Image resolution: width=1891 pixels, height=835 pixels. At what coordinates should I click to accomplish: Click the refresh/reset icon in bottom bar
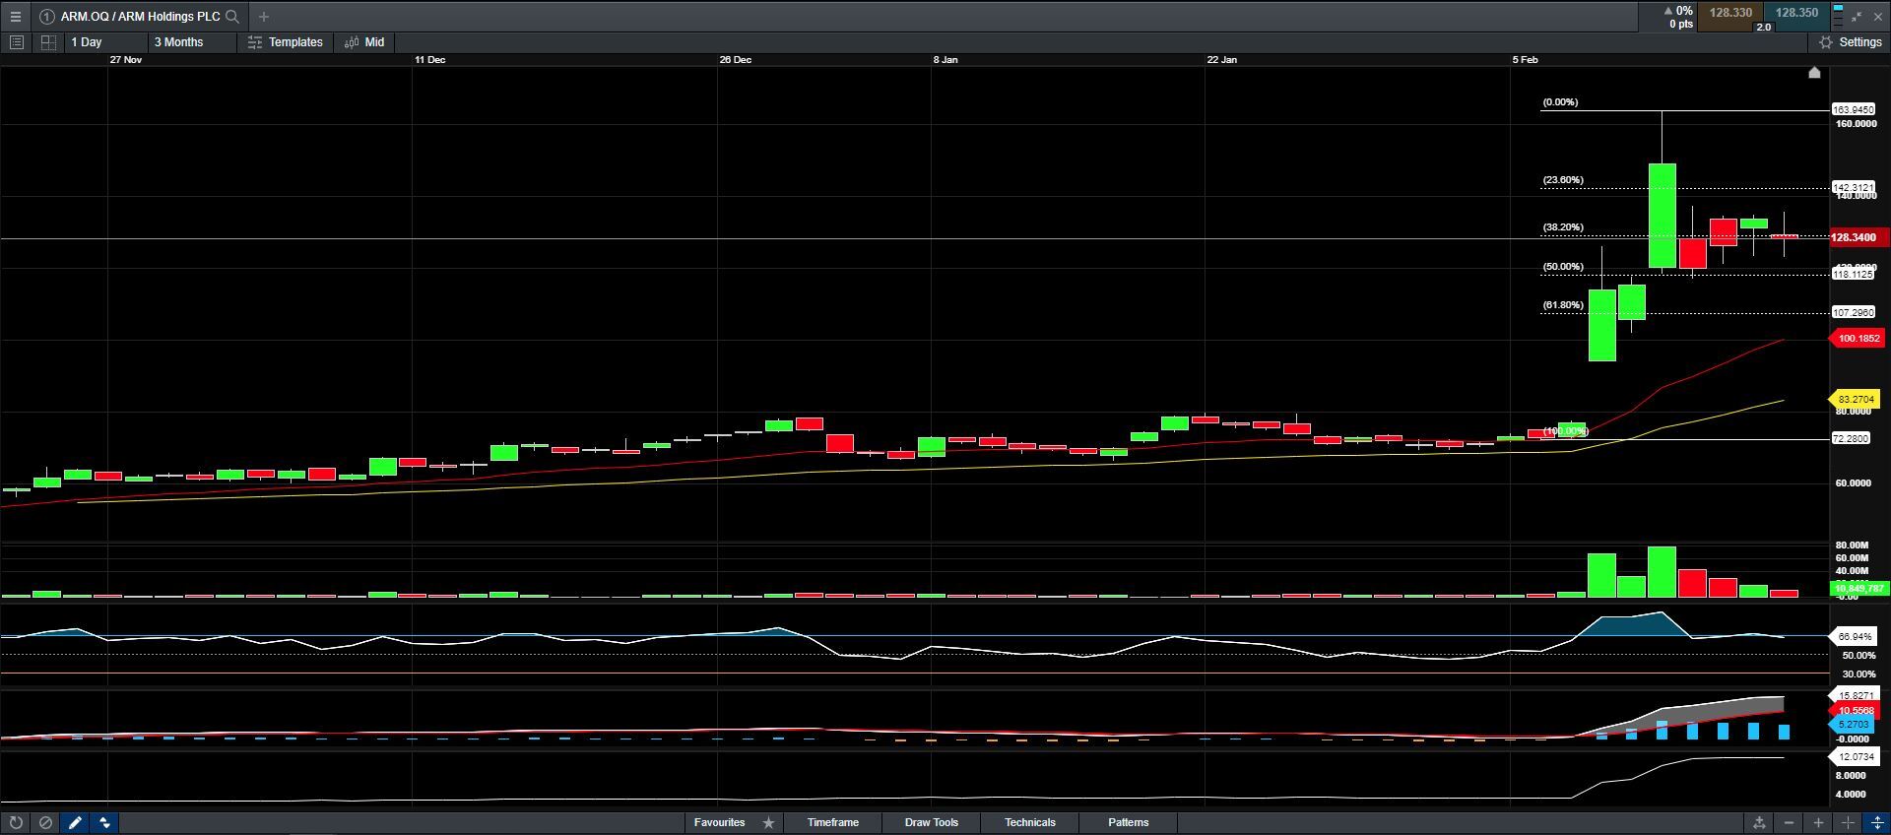(16, 822)
